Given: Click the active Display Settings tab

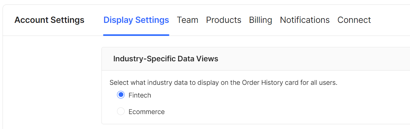Looking at the screenshot, I should point(136,20).
